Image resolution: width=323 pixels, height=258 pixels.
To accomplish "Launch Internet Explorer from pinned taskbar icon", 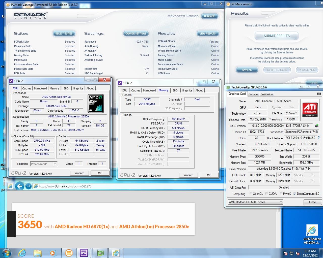I will pyautogui.click(x=22, y=253).
